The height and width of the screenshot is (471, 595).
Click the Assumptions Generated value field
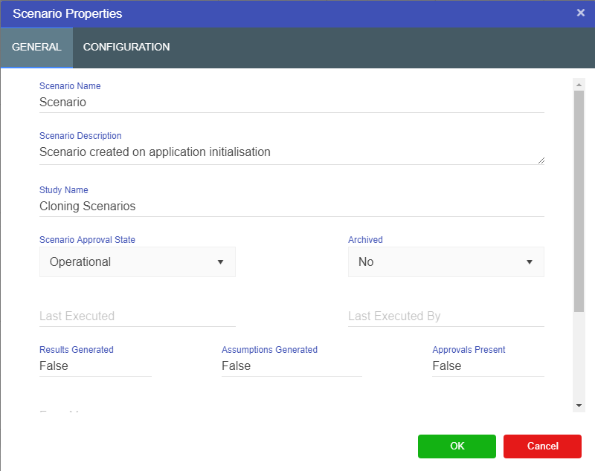pos(291,366)
